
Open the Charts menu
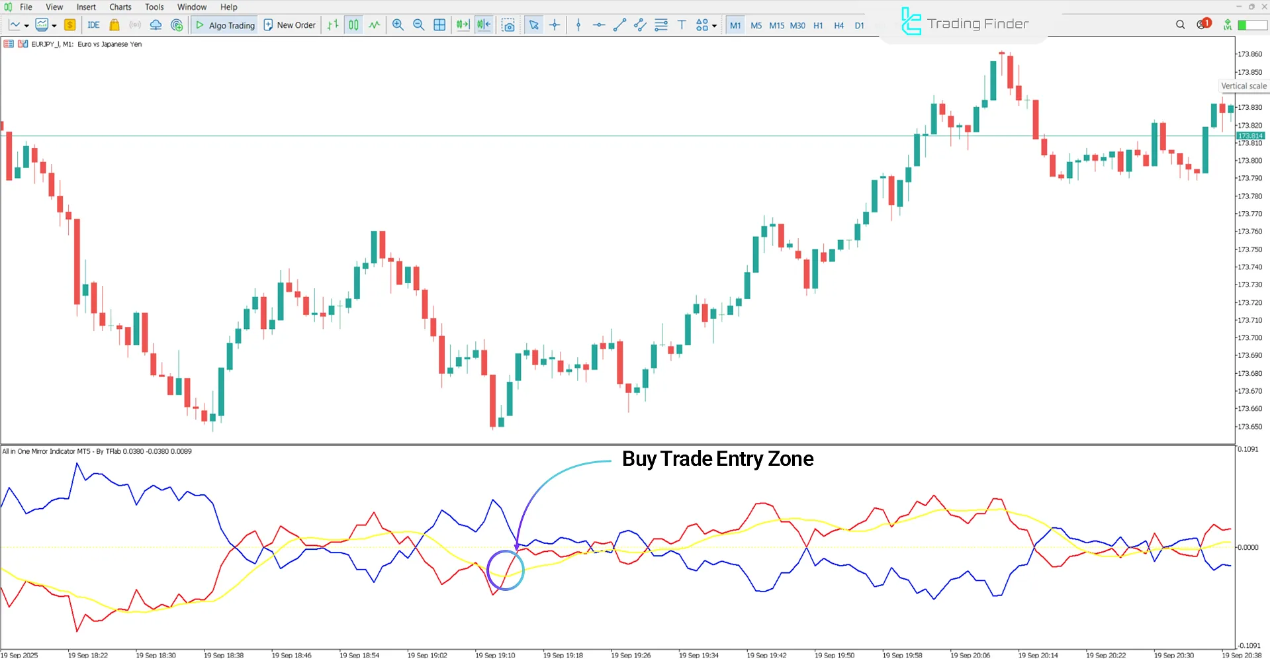(120, 7)
